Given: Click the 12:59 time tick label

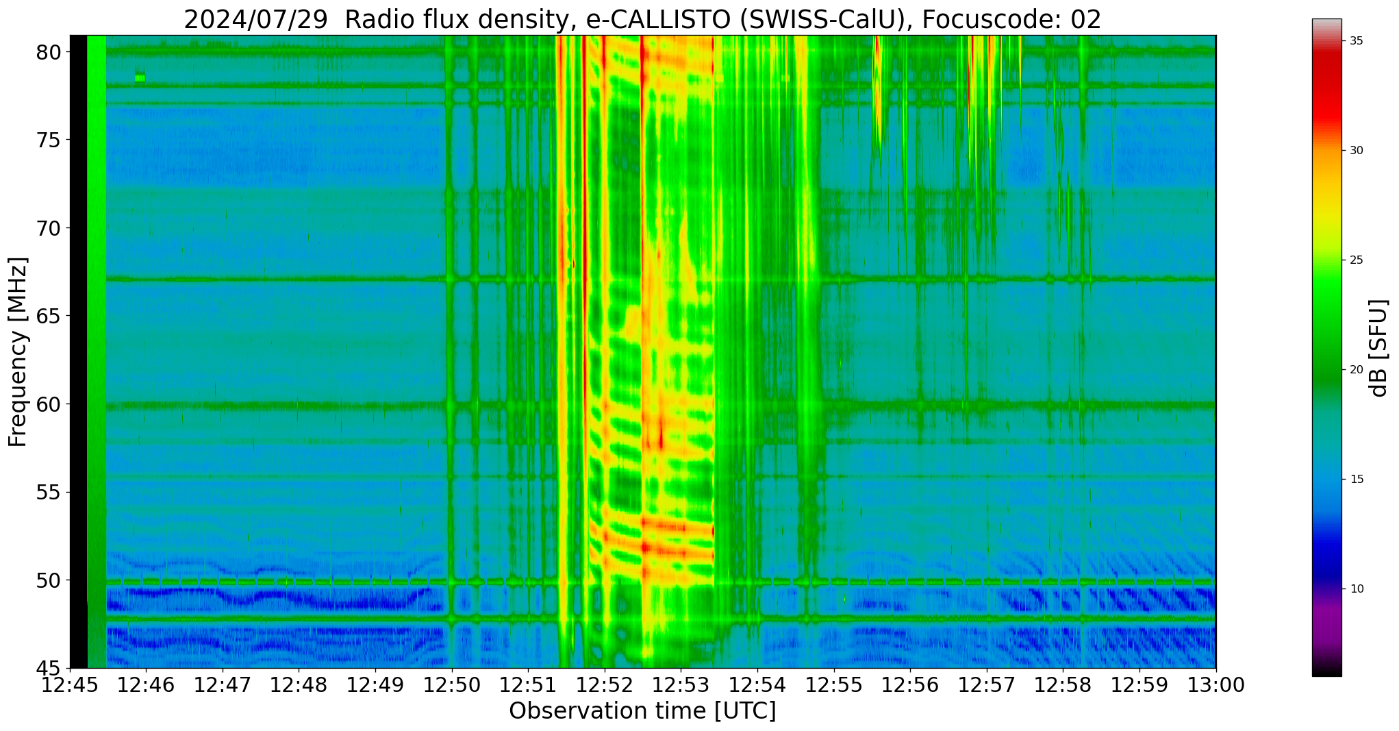Looking at the screenshot, I should [1139, 685].
